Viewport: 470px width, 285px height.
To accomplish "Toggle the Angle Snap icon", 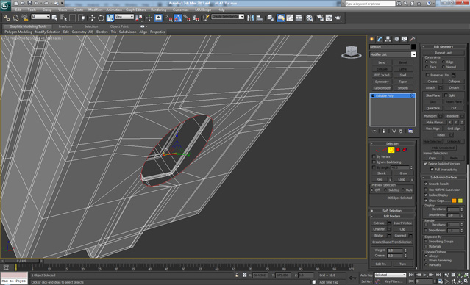I will click(178, 18).
